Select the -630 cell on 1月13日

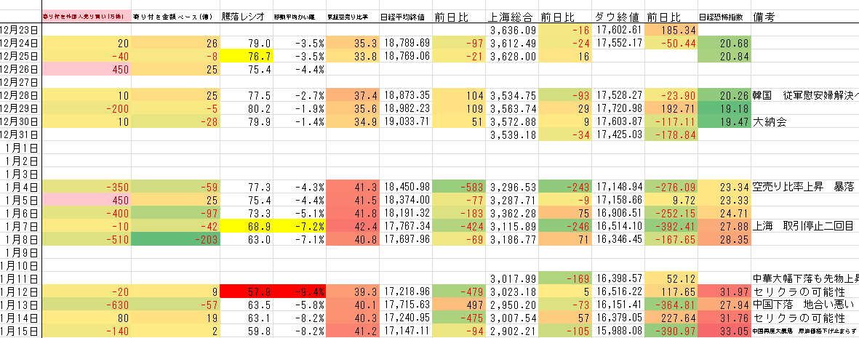(x=87, y=305)
